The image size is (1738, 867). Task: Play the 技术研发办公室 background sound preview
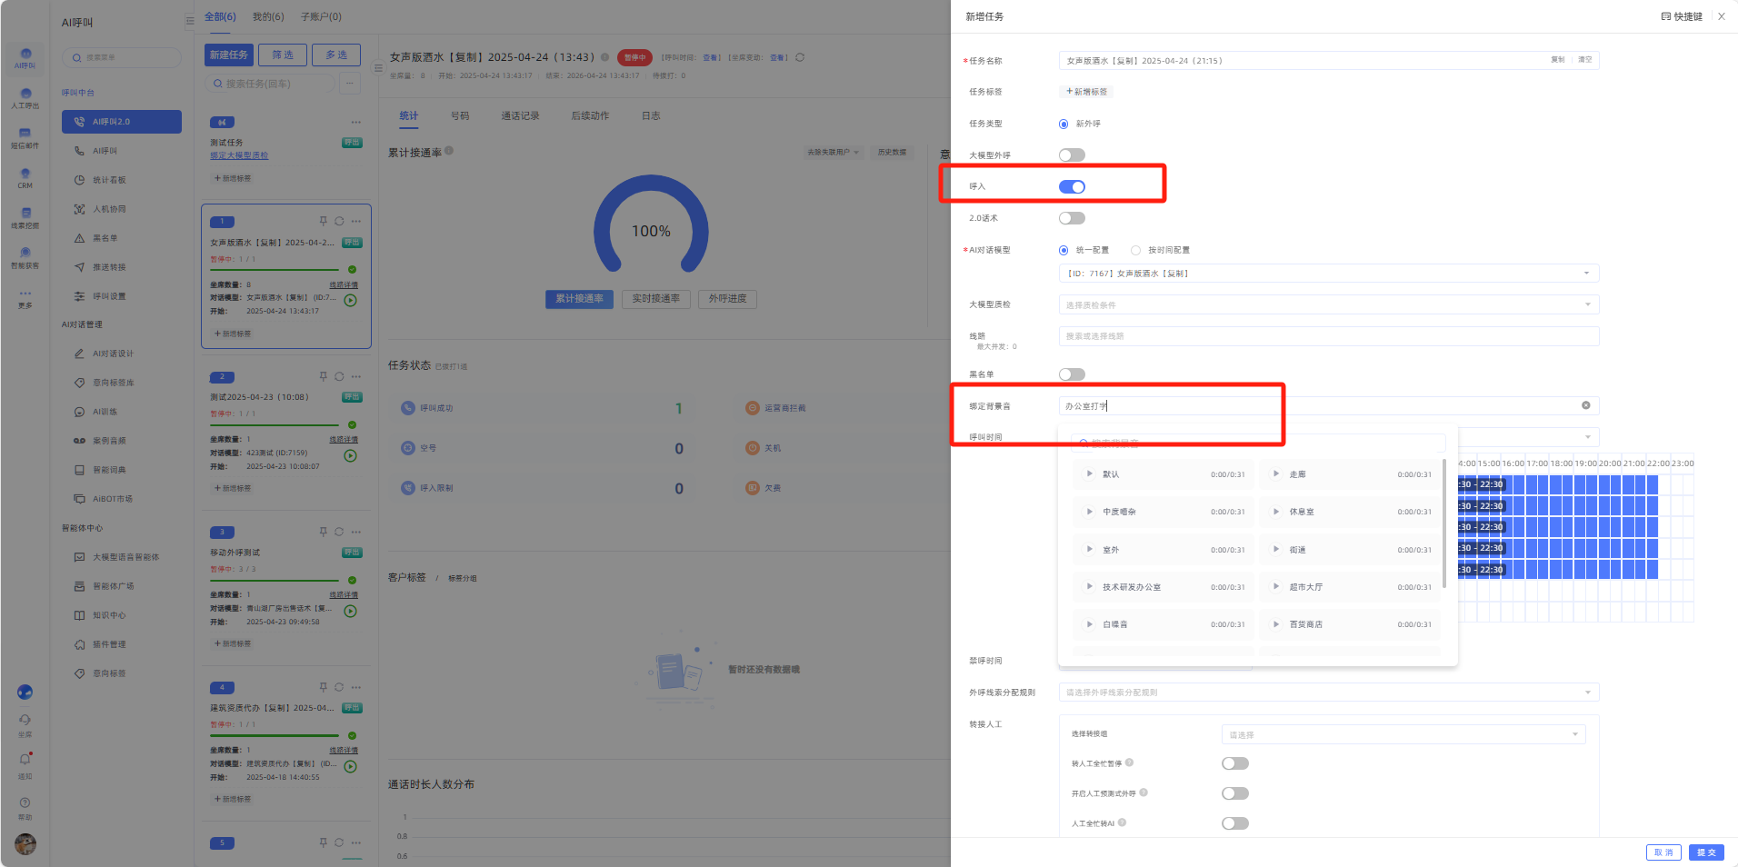point(1089,586)
